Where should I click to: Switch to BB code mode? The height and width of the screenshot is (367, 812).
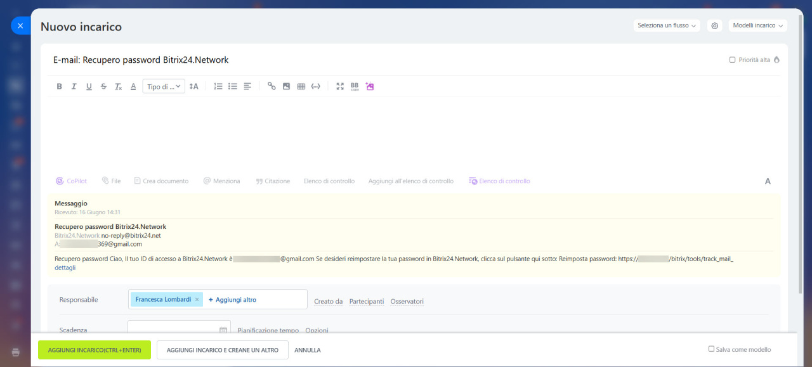pos(355,86)
